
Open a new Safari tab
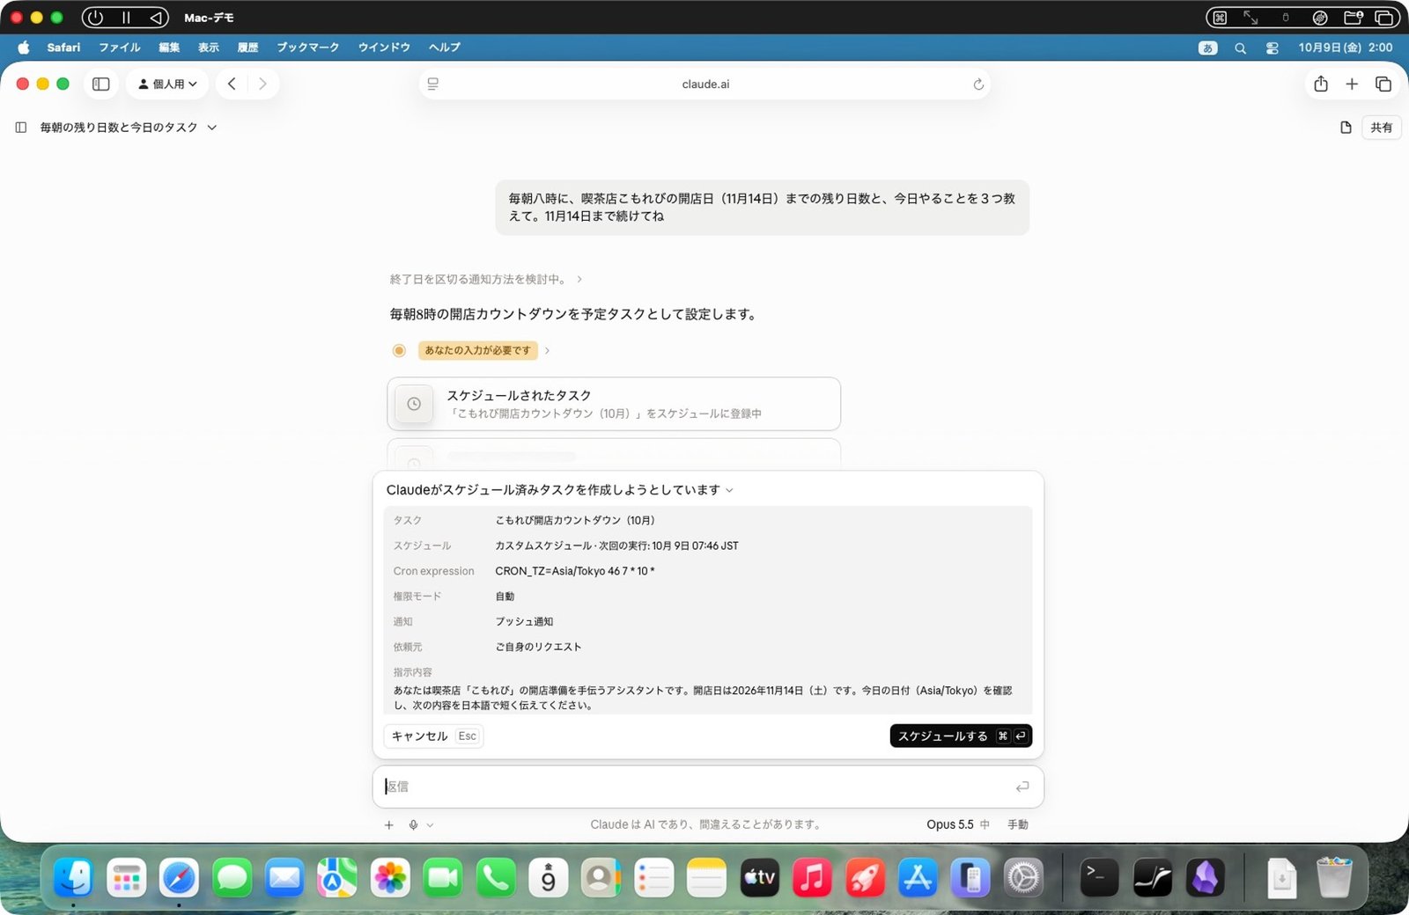tap(1352, 84)
